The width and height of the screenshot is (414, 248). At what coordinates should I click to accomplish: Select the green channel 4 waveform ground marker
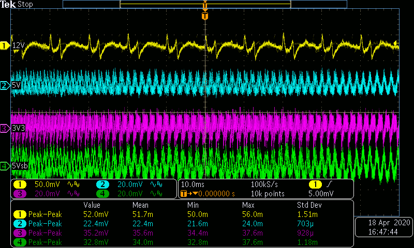tap(5, 166)
